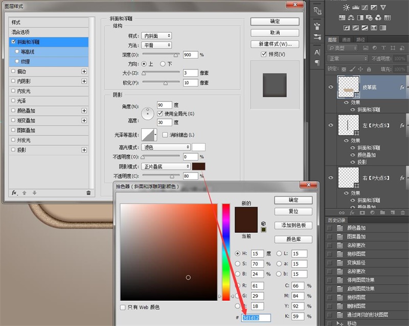This screenshot has width=409, height=326.
Task: Add a Channel Mixer adjustment layer
Action: (378, 17)
